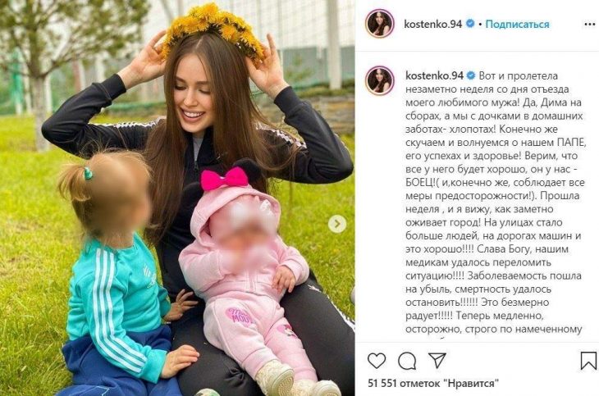Save the post with the bookmark icon

[x=588, y=361]
